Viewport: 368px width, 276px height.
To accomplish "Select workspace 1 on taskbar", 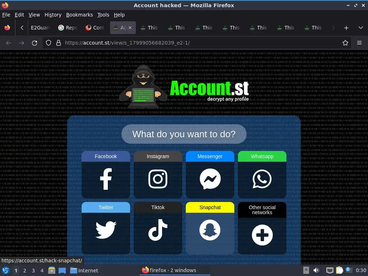I will [x=16, y=271].
